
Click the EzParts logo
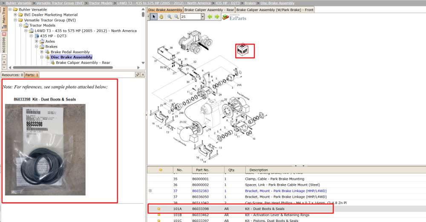(x=234, y=17)
